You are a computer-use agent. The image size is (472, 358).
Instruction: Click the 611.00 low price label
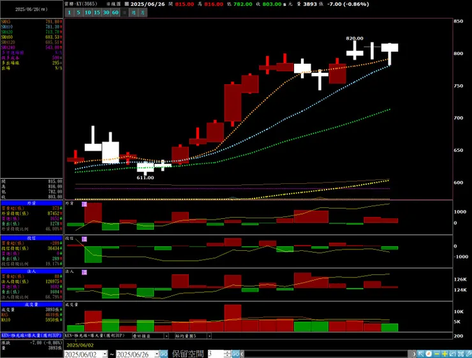coord(145,177)
